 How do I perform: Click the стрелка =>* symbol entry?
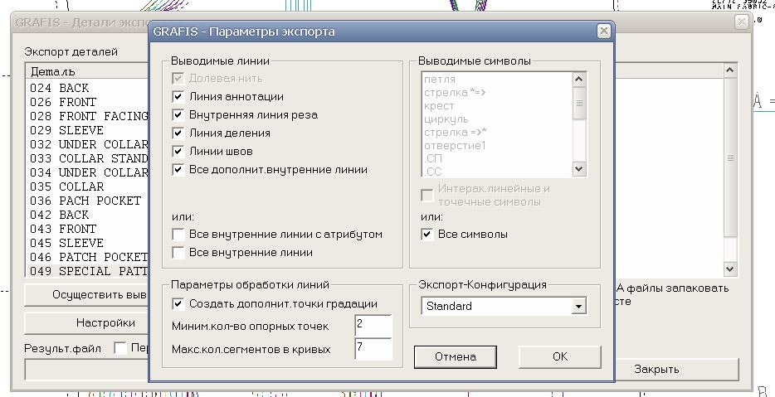pyautogui.click(x=455, y=133)
